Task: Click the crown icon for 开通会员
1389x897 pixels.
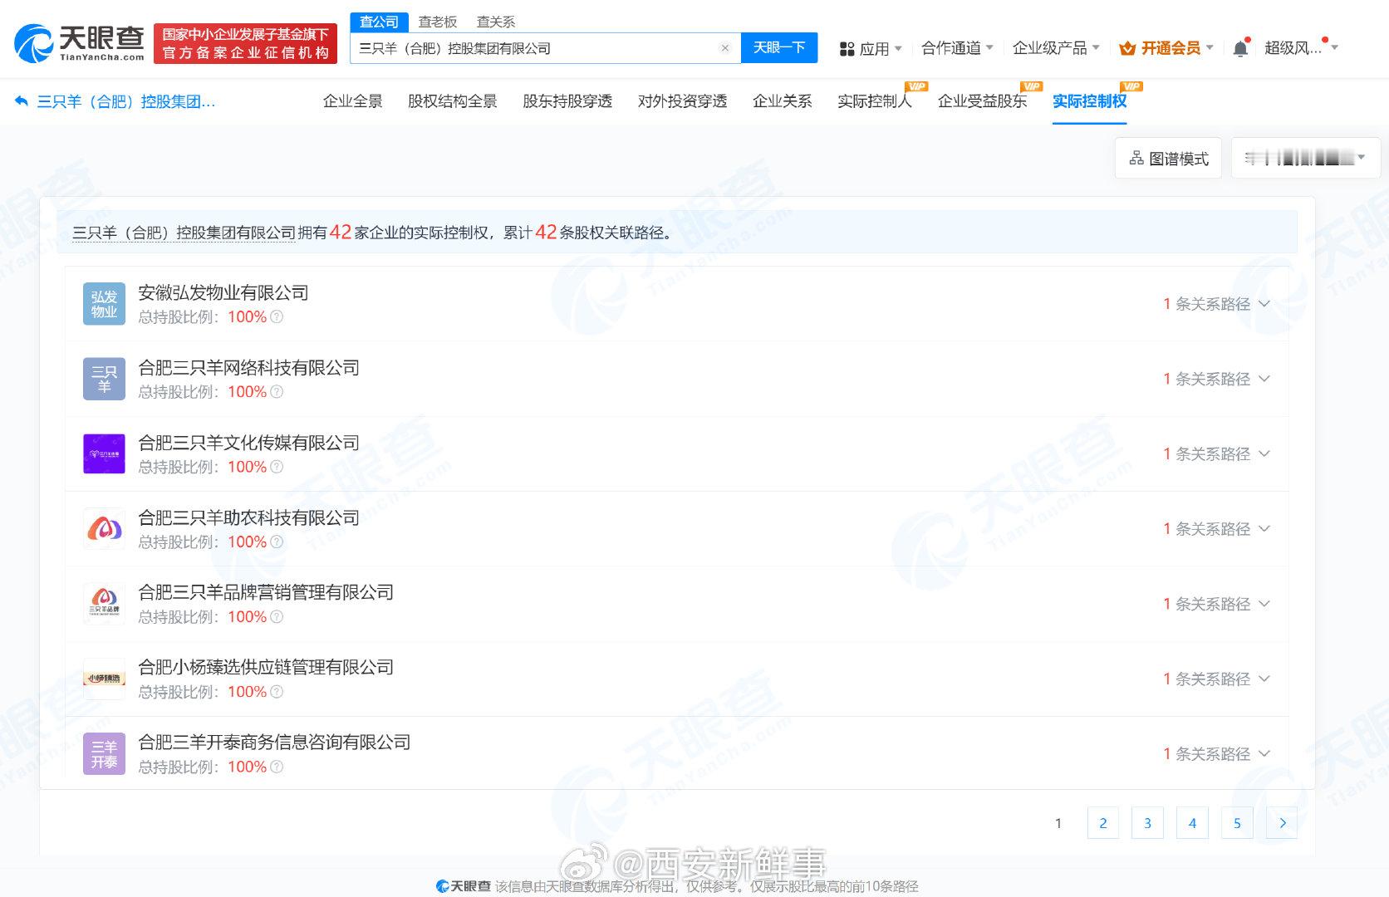Action: pos(1127,48)
